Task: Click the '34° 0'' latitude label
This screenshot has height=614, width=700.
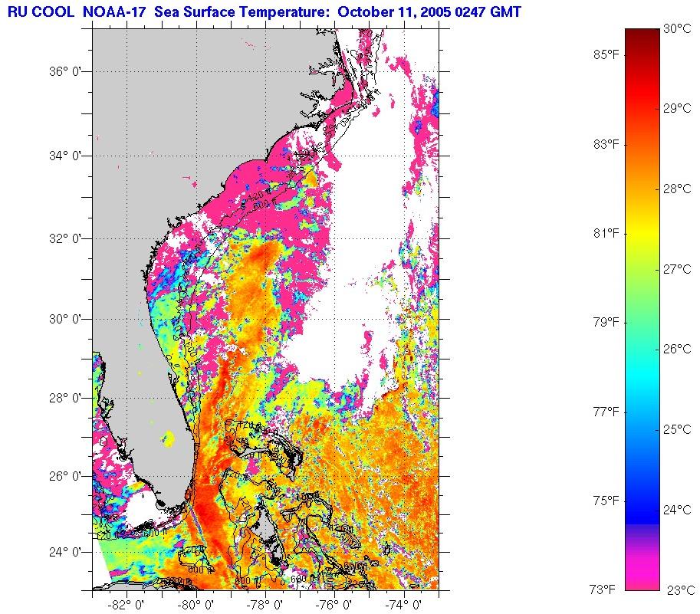Action: 64,156
